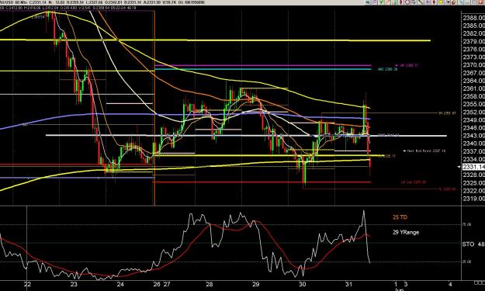Click the 2361.00 price axis label
Image resolution: width=485 pixels, height=291 pixels.
tap(473, 88)
